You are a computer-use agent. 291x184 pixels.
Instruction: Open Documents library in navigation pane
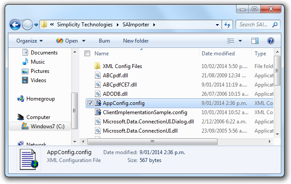[x=44, y=53]
